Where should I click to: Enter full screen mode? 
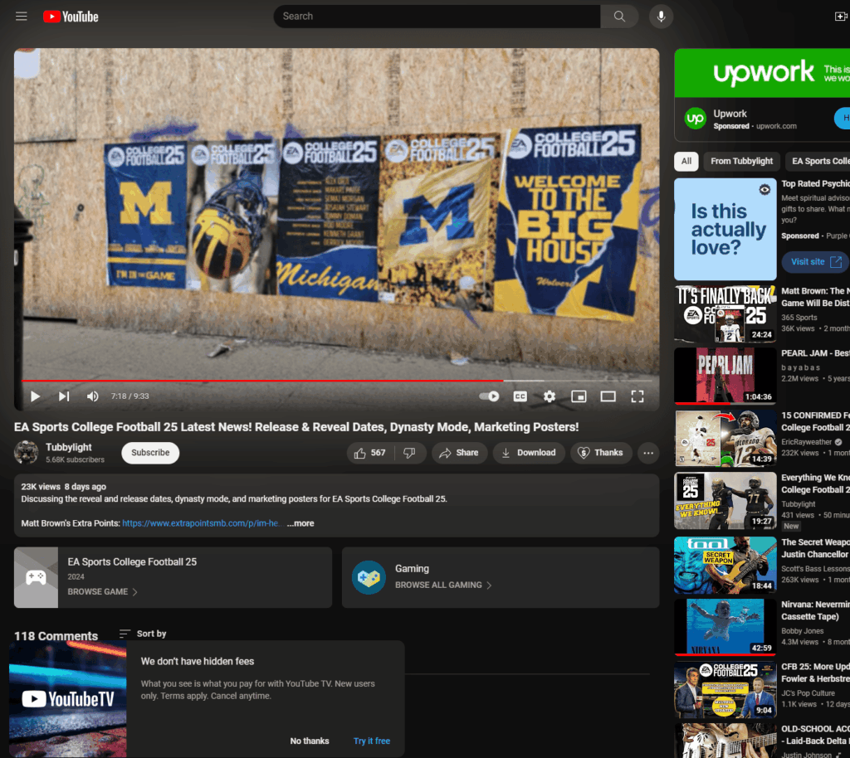click(x=637, y=396)
